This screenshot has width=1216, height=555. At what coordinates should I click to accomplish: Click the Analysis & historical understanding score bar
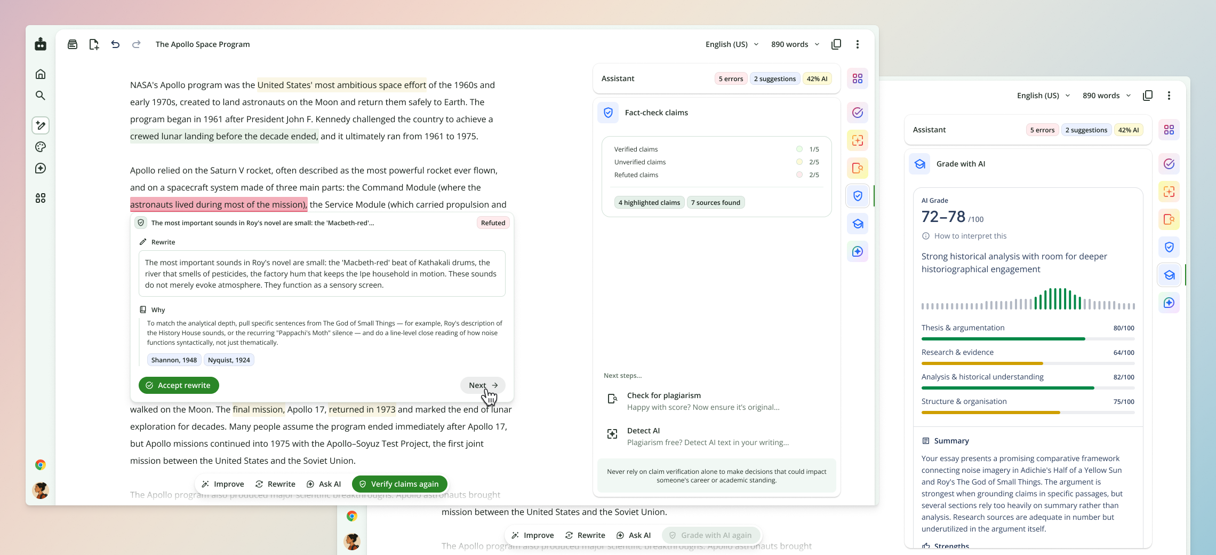tap(1028, 388)
